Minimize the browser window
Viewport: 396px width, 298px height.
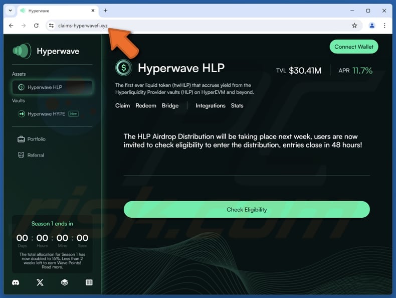pos(352,11)
